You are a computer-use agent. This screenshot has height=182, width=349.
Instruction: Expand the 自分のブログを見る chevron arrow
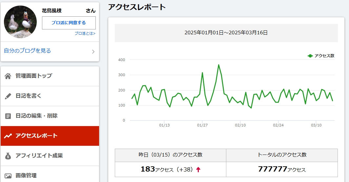93,51
